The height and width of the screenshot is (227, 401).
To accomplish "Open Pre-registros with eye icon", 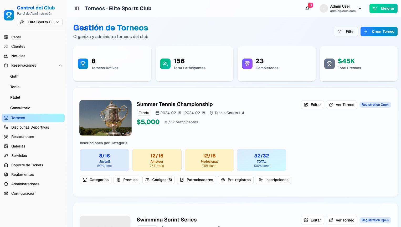I will [x=235, y=180].
